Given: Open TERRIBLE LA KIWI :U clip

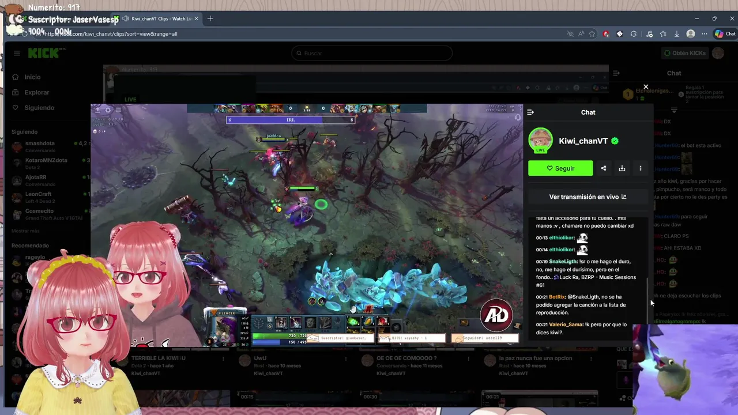Looking at the screenshot, I should [159, 359].
